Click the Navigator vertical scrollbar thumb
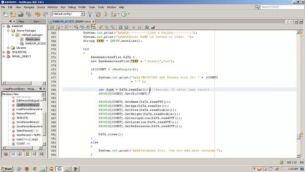The image size is (305, 172). coord(44,124)
